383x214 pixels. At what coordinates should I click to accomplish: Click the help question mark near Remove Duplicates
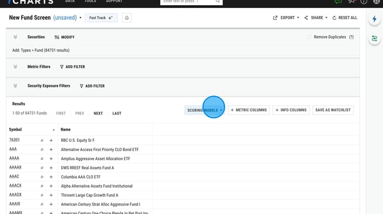coord(351,37)
